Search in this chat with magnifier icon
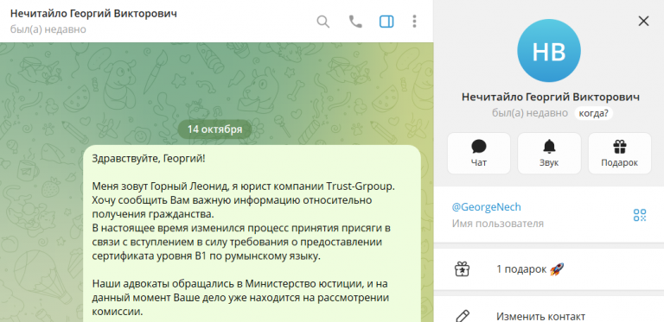Screen dimensions: 664x322 point(323,22)
